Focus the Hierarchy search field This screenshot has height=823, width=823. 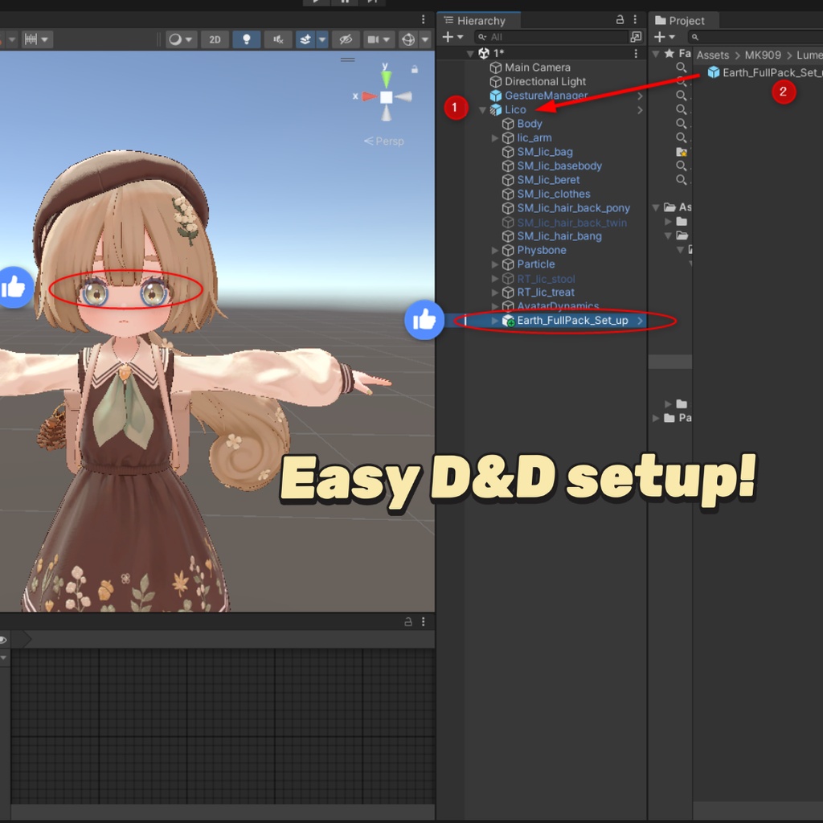point(551,37)
